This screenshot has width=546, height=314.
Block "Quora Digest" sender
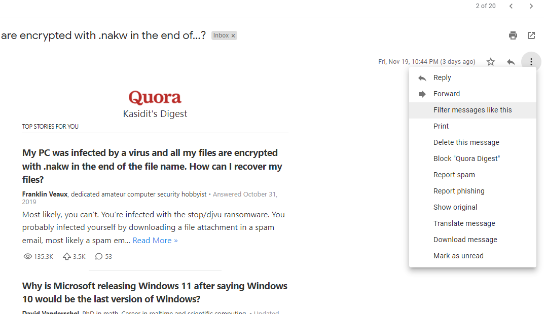(466, 159)
